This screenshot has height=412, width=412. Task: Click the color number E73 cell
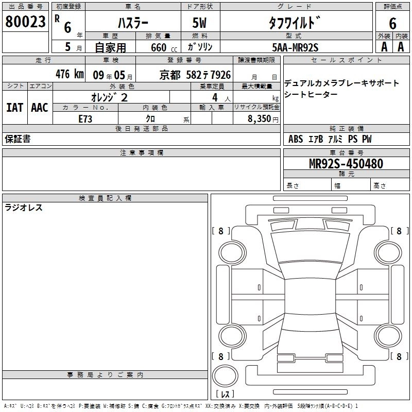pyautogui.click(x=84, y=118)
